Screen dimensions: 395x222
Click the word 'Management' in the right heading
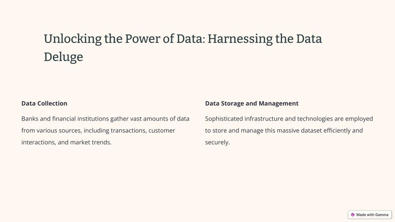[x=279, y=103]
